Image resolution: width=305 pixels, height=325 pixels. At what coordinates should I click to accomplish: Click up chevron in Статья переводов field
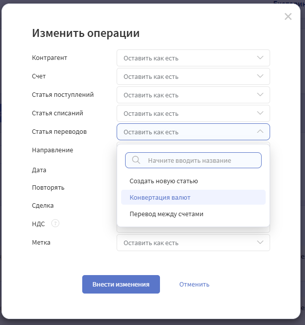coord(260,132)
